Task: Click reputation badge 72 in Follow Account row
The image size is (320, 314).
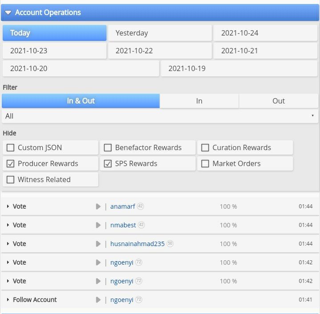Action: [x=139, y=299]
